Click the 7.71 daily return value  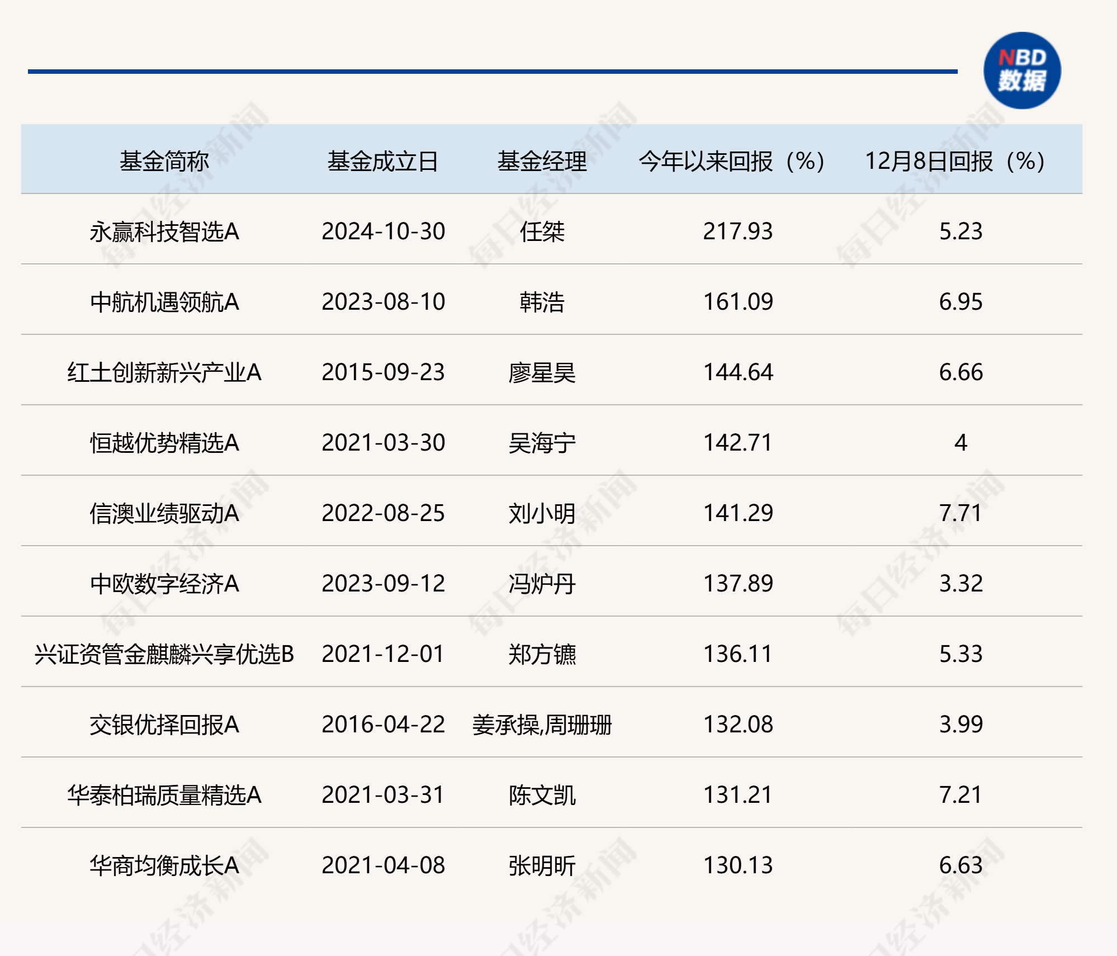(x=960, y=513)
